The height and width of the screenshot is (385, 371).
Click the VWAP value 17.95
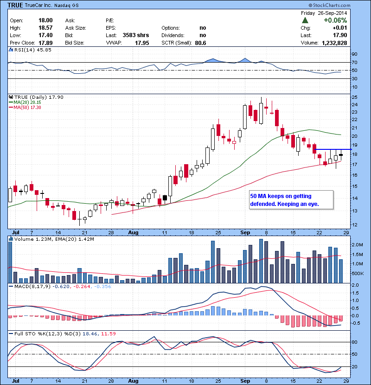(142, 43)
